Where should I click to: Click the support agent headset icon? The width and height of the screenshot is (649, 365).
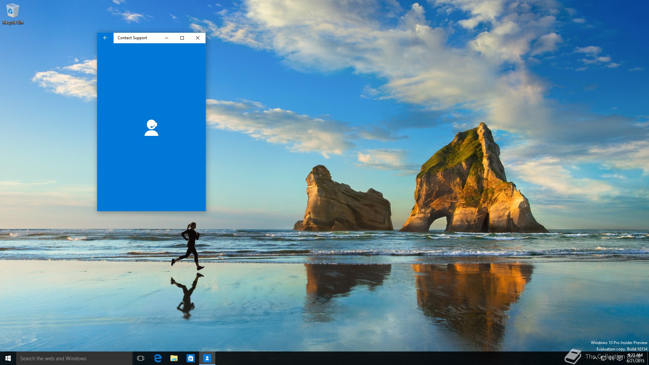coord(151,128)
